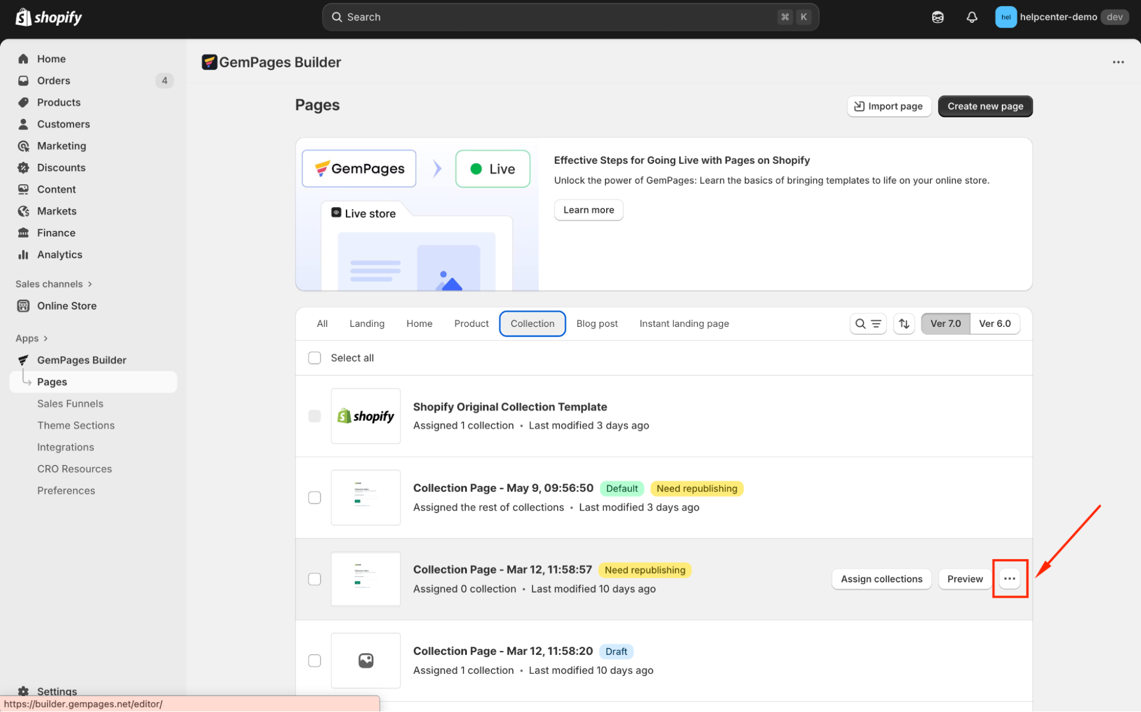Switch to Ver 6.0 toggle

pos(994,323)
